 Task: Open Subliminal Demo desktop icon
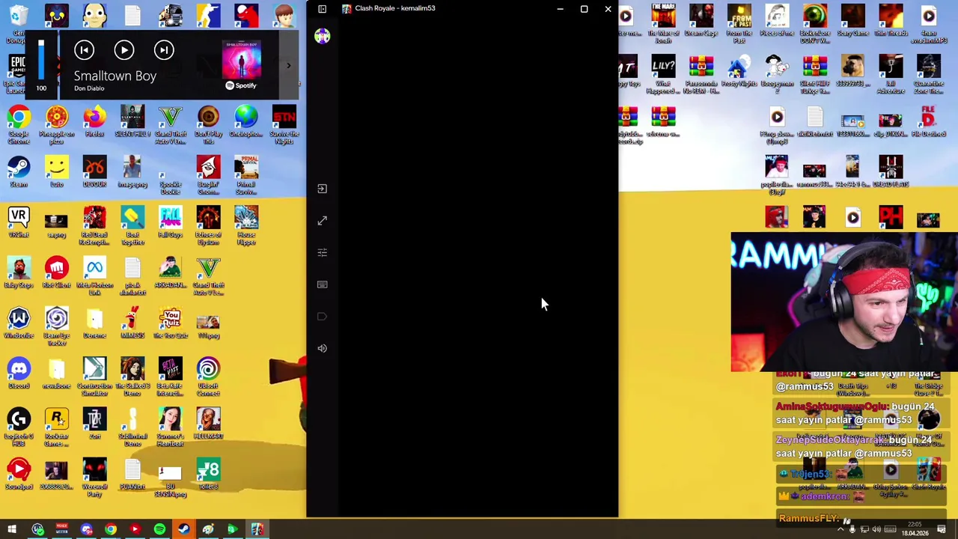(132, 427)
